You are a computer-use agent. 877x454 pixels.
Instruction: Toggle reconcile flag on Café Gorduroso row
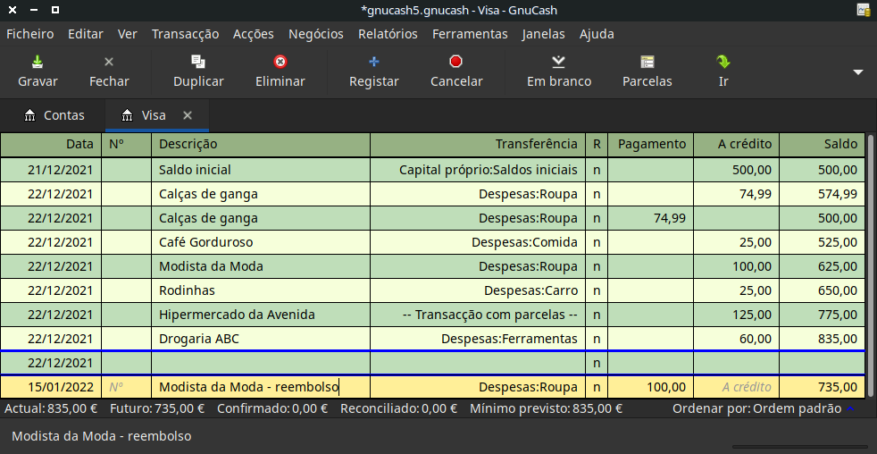point(597,242)
